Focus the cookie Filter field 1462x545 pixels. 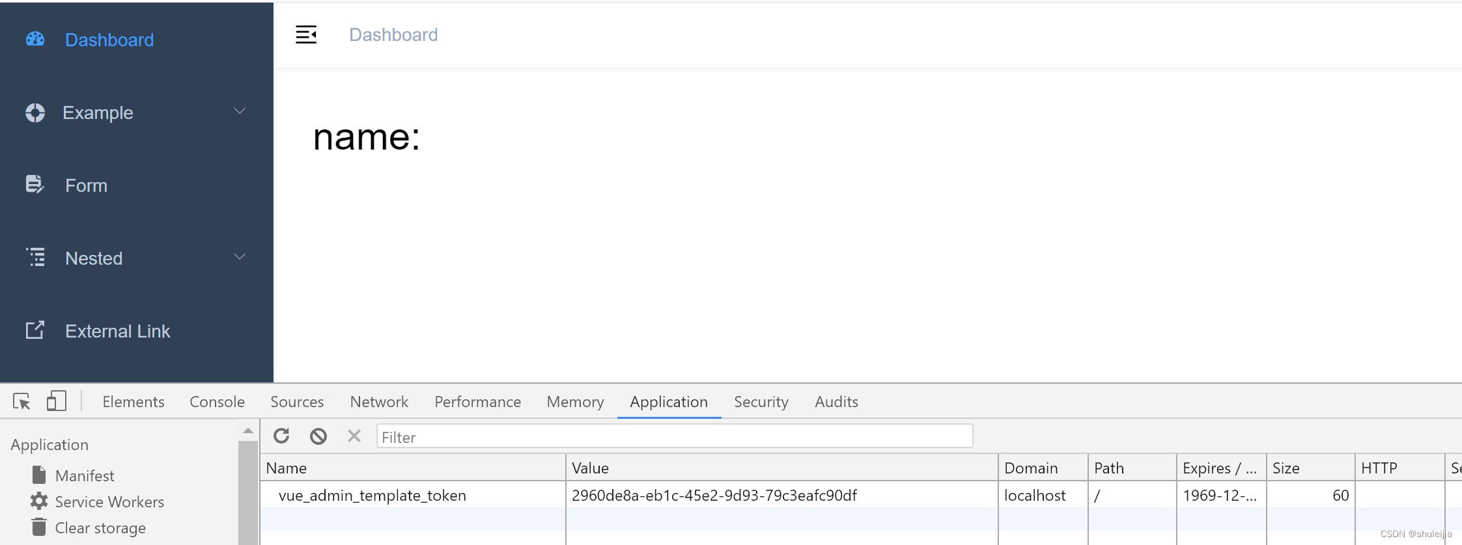coord(675,436)
